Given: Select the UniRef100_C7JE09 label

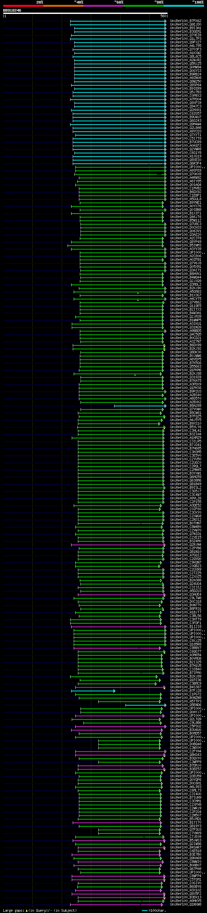Looking at the screenshot, I should point(186,837).
